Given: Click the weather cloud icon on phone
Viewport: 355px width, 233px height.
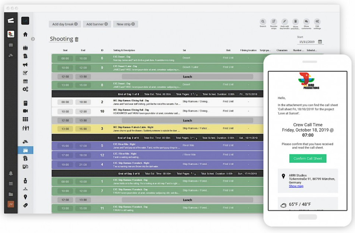Looking at the screenshot, I should click(283, 205).
